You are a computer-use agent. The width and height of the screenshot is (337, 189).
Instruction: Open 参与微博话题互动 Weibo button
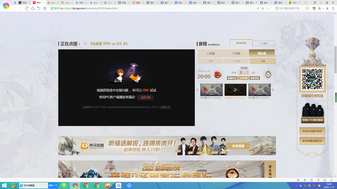tap(312, 141)
